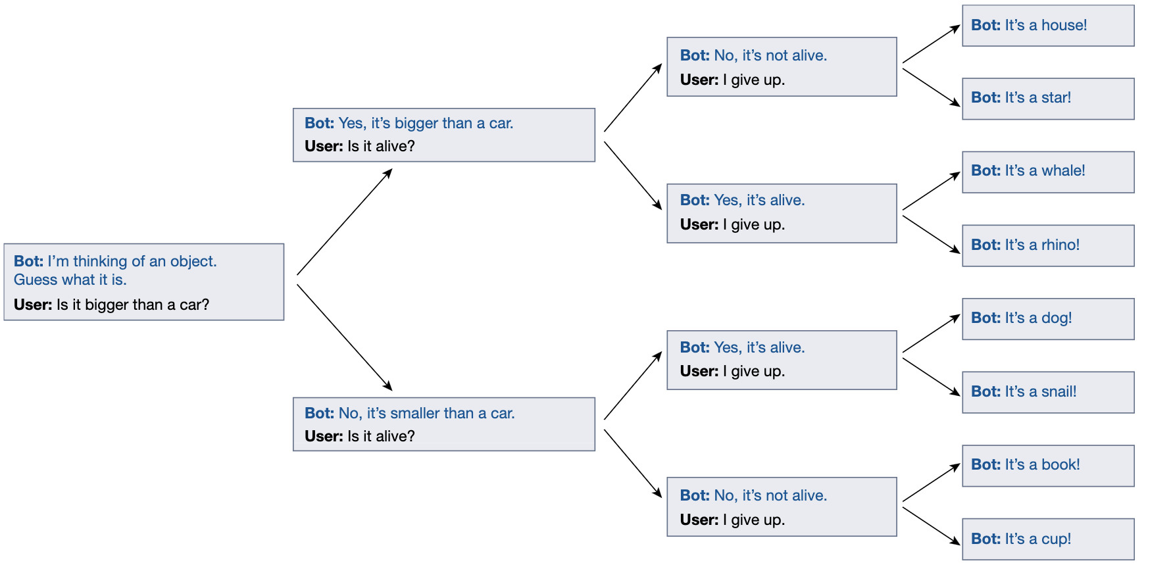
Task: Click the "It's a whale!" box
Action: 1047,172
